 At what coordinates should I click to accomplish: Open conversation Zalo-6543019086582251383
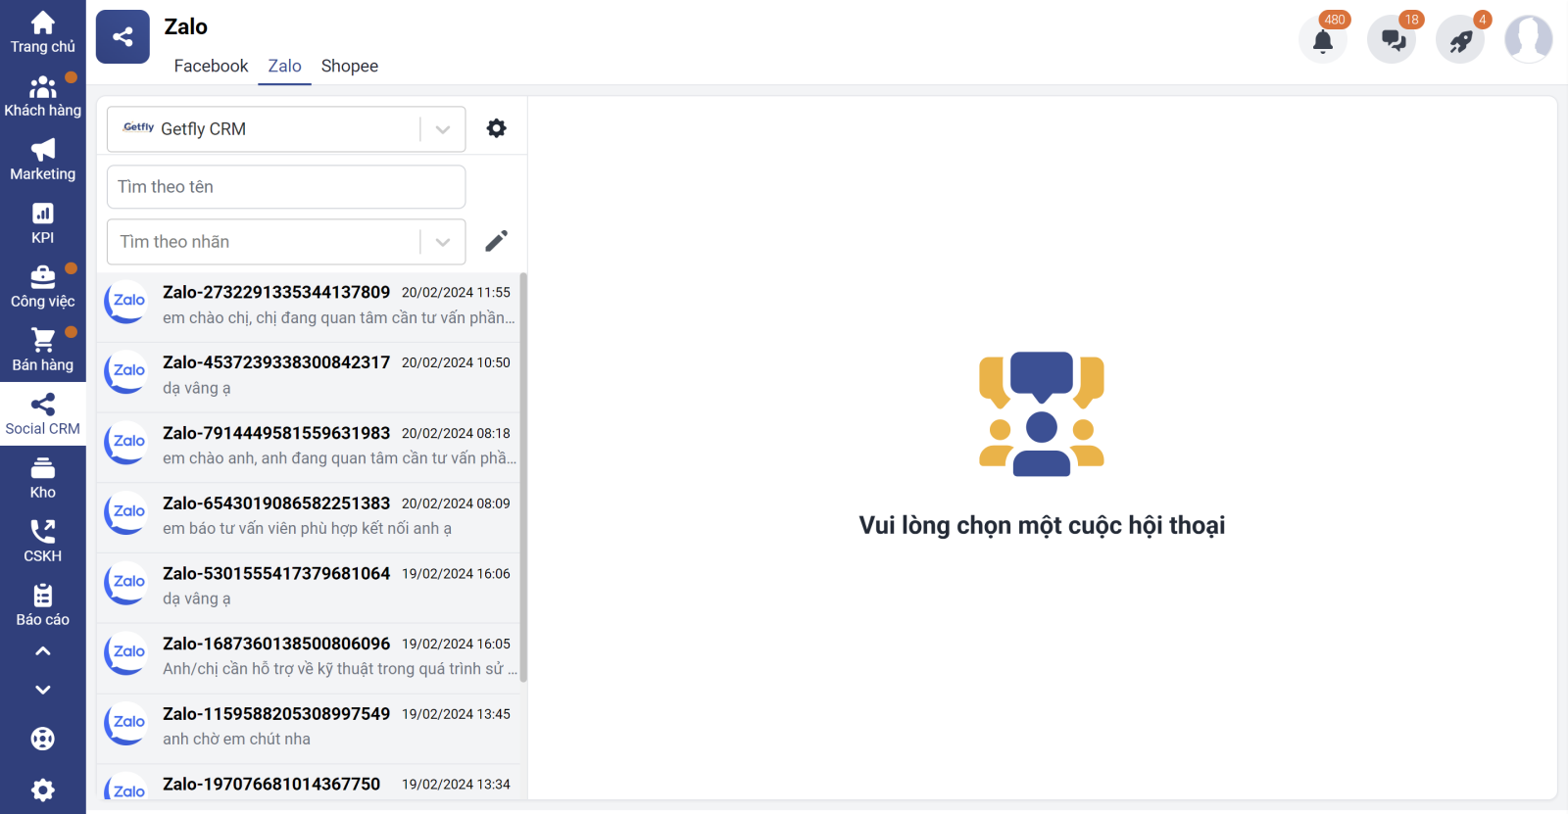310,518
